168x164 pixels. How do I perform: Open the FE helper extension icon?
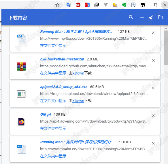[x=87, y=5]
